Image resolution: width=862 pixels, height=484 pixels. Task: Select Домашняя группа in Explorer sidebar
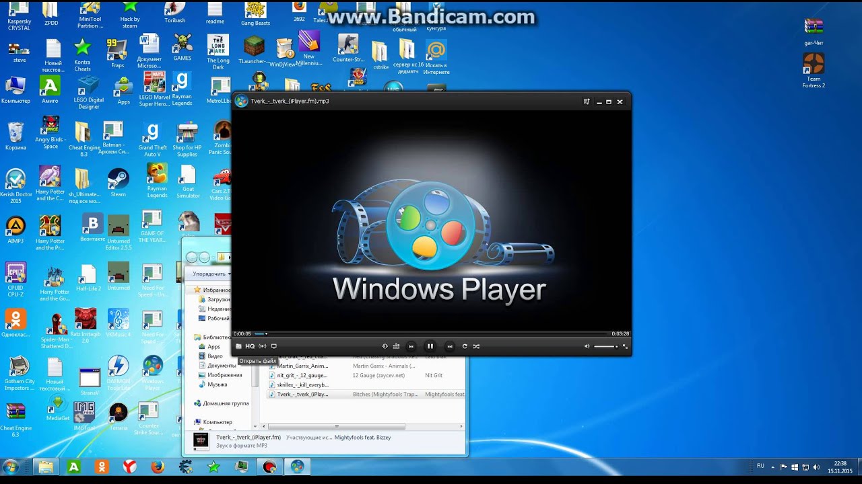pos(221,403)
